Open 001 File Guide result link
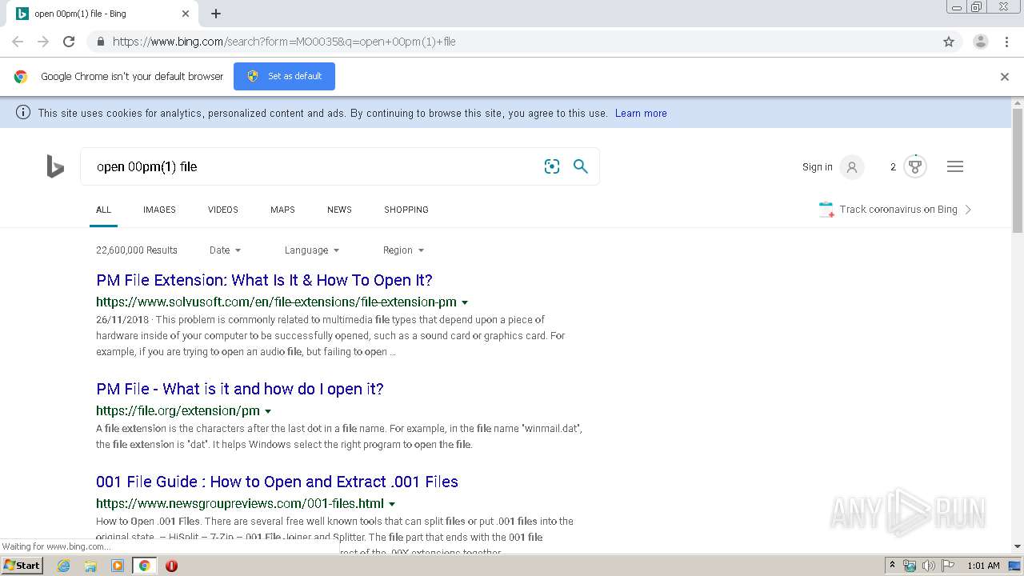Screen dimensions: 1024x576 click(277, 482)
